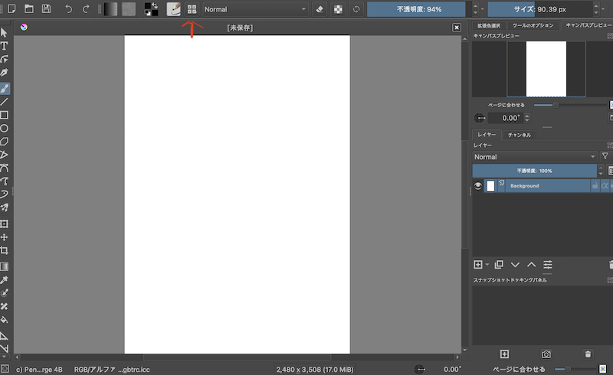Choose the Ellipse shape tool

pos(5,129)
